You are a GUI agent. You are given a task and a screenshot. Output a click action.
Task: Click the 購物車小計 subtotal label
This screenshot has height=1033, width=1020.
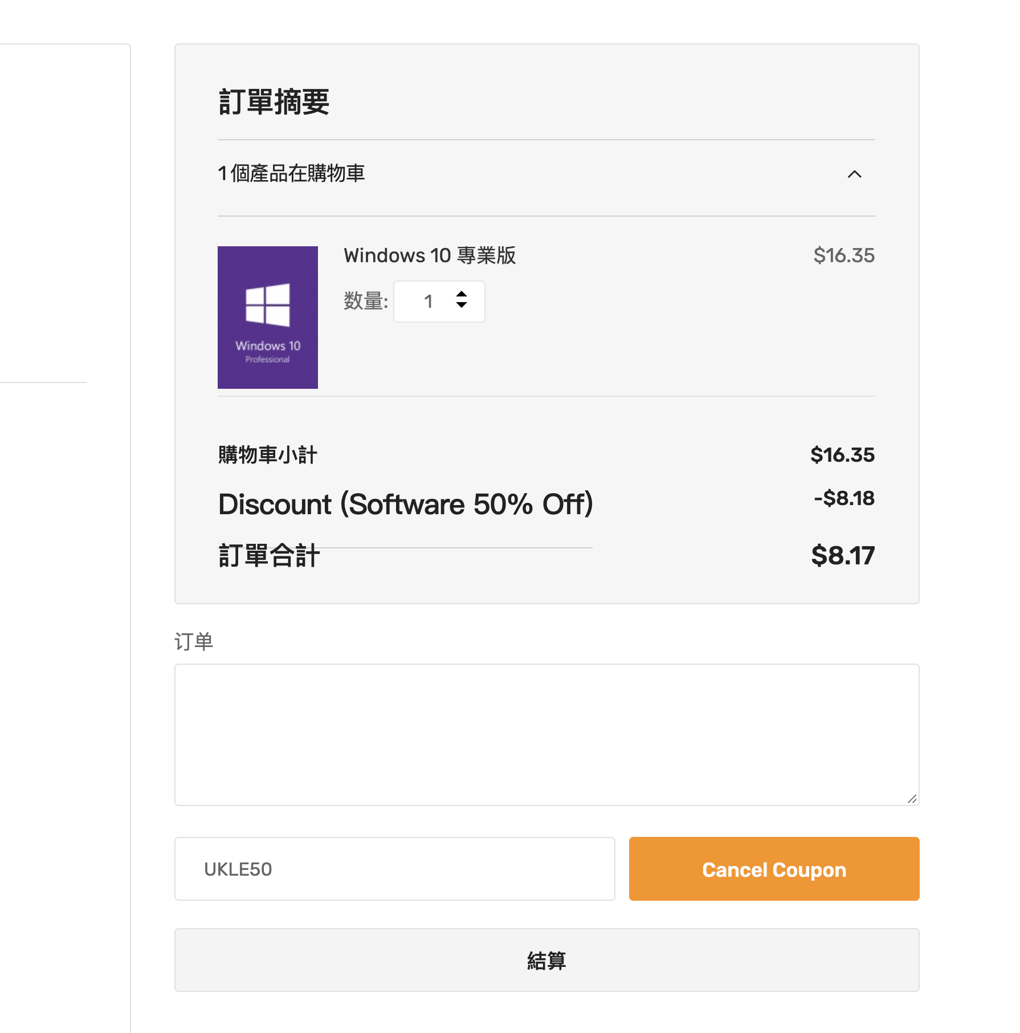coord(267,455)
